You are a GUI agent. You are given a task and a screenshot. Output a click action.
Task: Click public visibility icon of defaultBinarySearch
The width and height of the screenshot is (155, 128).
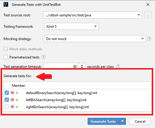[17, 93]
